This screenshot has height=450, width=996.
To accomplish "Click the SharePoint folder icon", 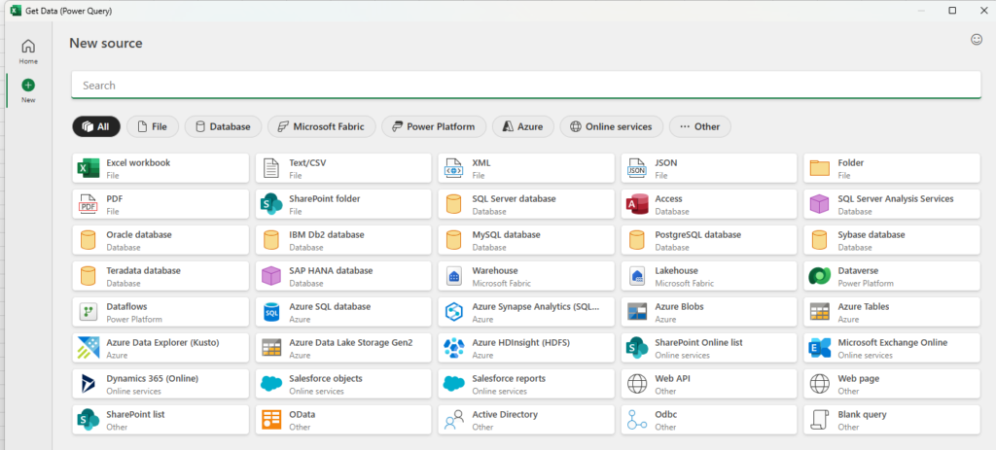I will pos(271,204).
